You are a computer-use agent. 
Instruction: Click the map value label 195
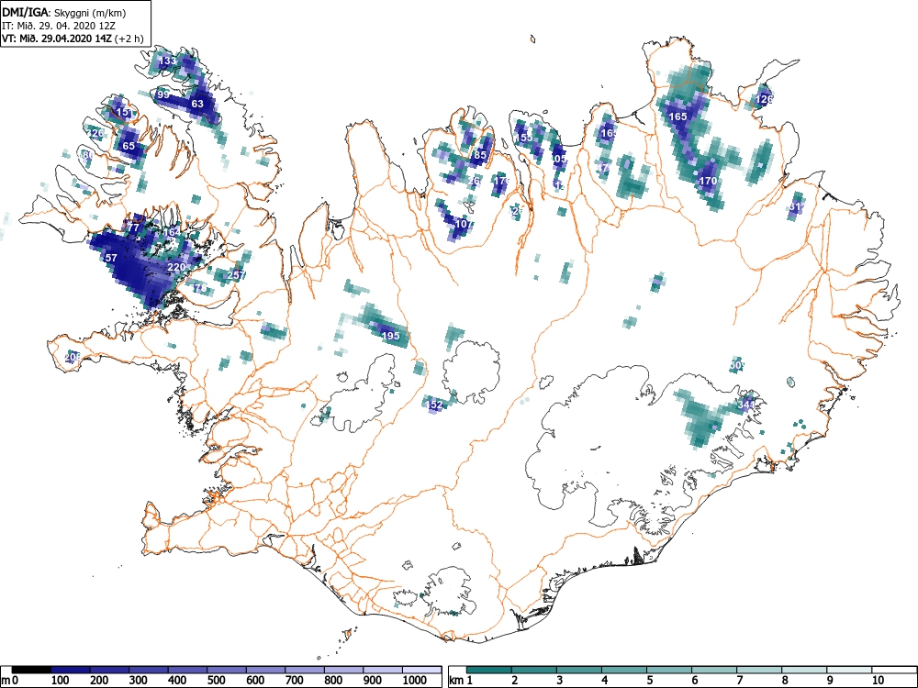(x=390, y=336)
